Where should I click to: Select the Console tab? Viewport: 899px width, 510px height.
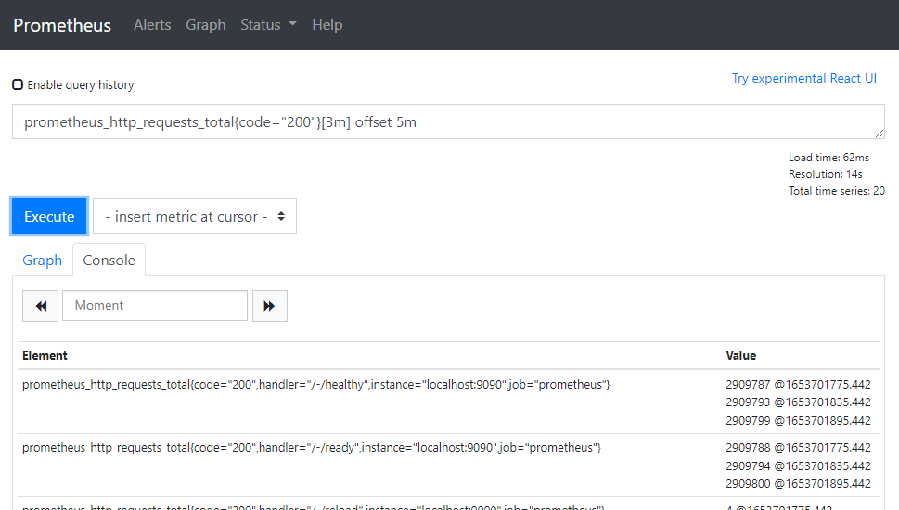[x=109, y=261]
